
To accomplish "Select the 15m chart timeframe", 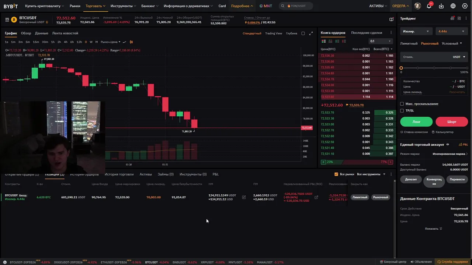I will (x=36, y=42).
